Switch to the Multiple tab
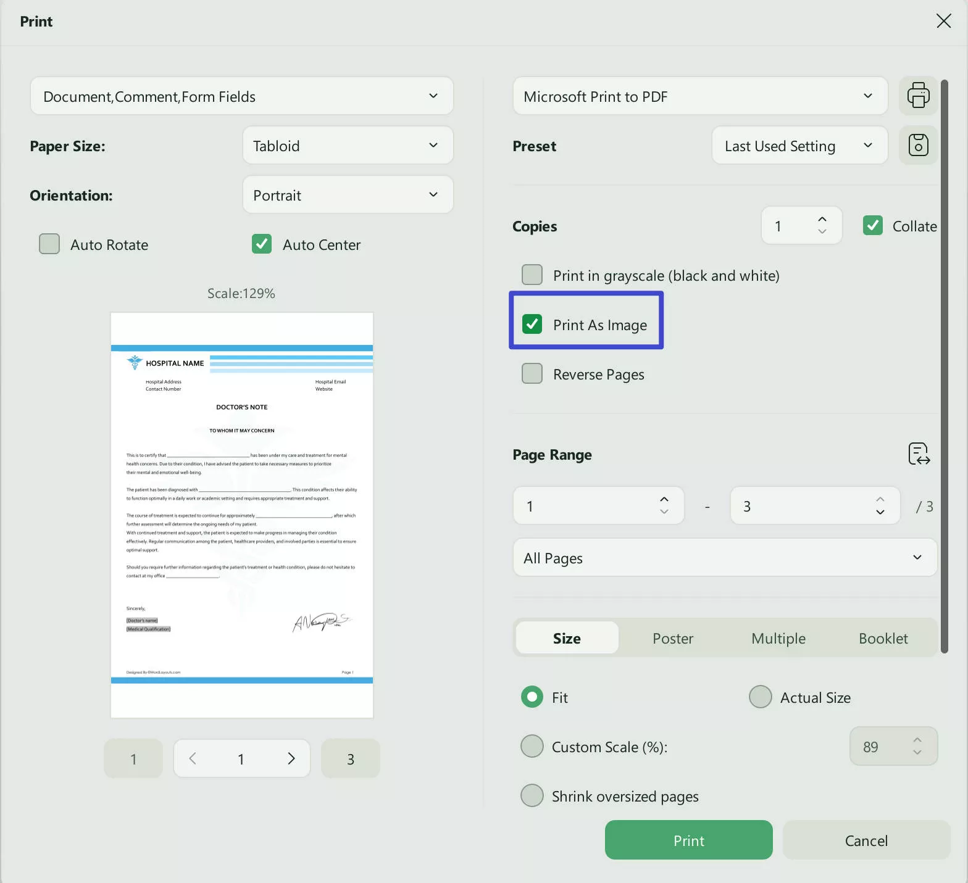968x883 pixels. tap(778, 637)
